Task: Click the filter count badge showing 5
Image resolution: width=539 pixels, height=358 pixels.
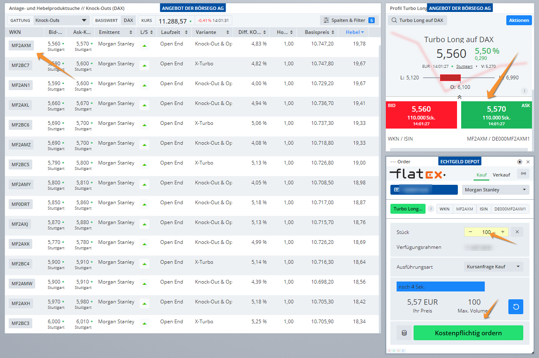Action: pyautogui.click(x=371, y=20)
